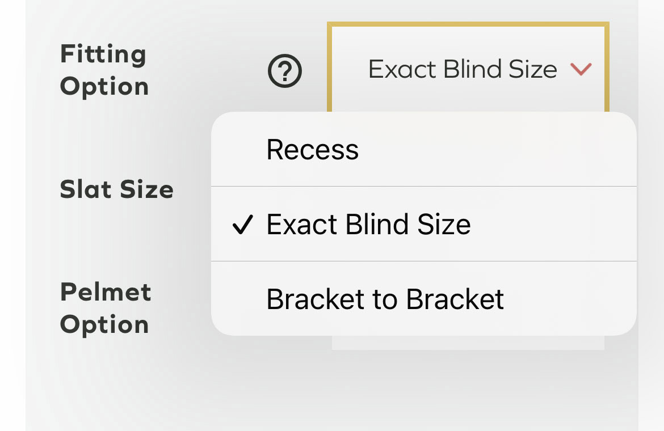Tap the downward arrow in the dropdown field
Image resolution: width=664 pixels, height=431 pixels.
[x=580, y=69]
